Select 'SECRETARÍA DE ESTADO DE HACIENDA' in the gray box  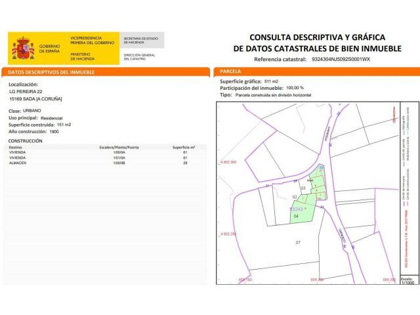141,41
